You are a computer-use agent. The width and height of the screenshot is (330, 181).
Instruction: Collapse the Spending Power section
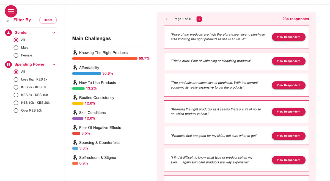coord(54,64)
